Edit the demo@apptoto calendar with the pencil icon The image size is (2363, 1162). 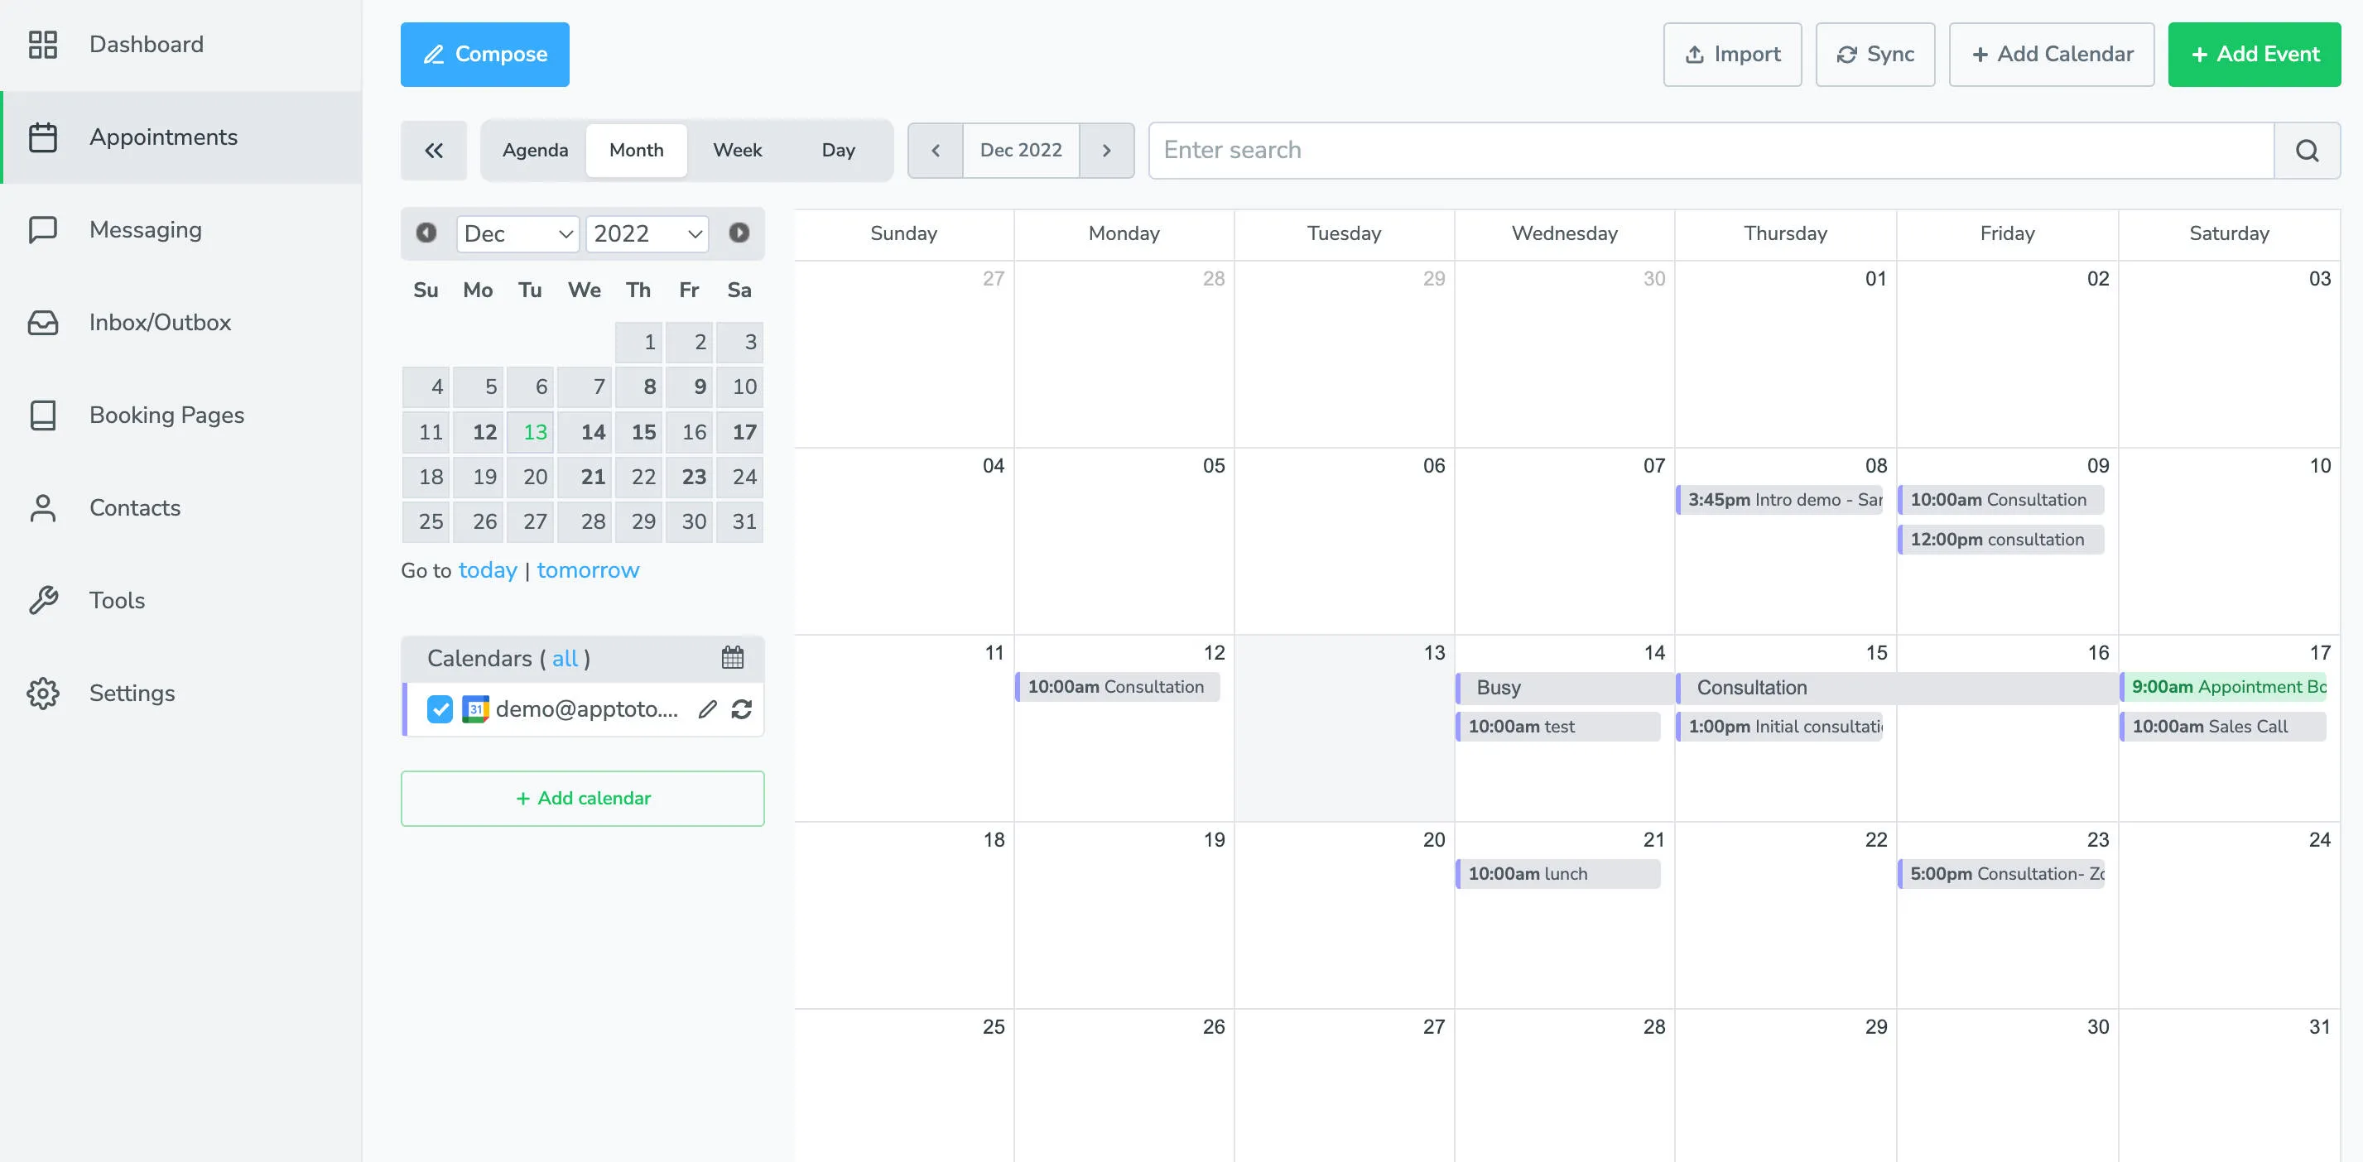click(x=705, y=709)
